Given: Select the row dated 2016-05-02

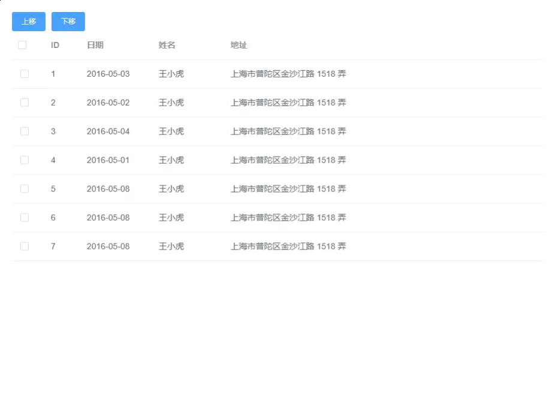Looking at the screenshot, I should click(108, 103).
